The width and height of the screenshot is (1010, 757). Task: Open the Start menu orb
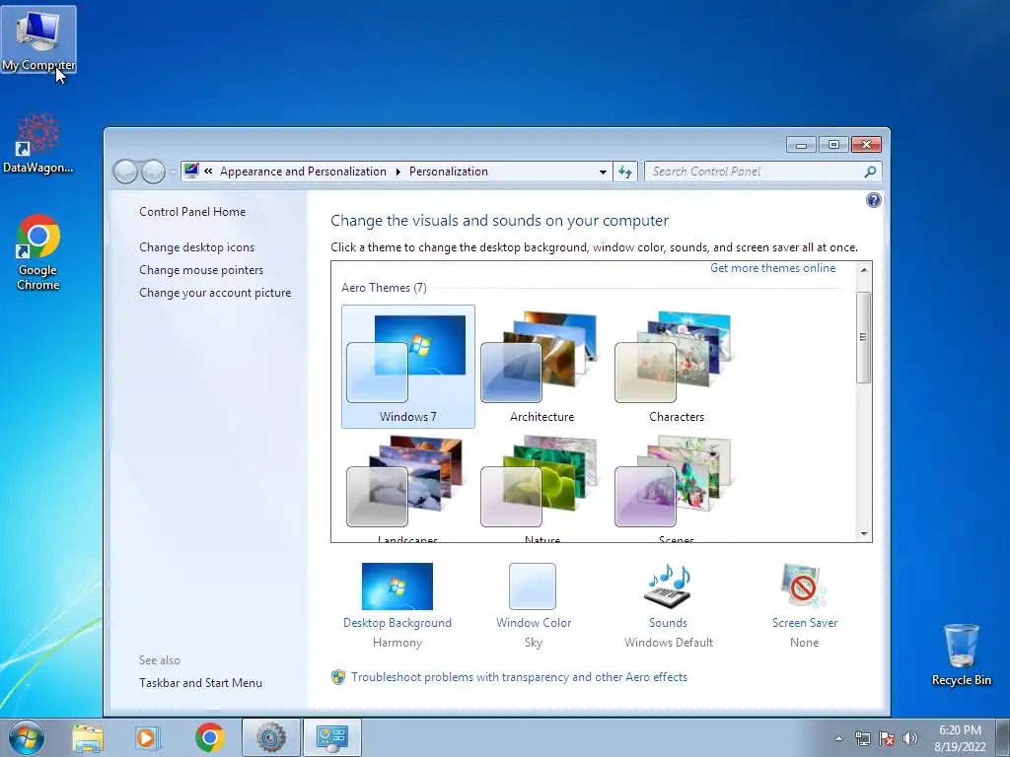[x=26, y=737]
